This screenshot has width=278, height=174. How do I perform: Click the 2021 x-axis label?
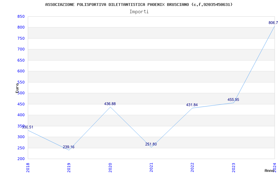tap(151, 167)
